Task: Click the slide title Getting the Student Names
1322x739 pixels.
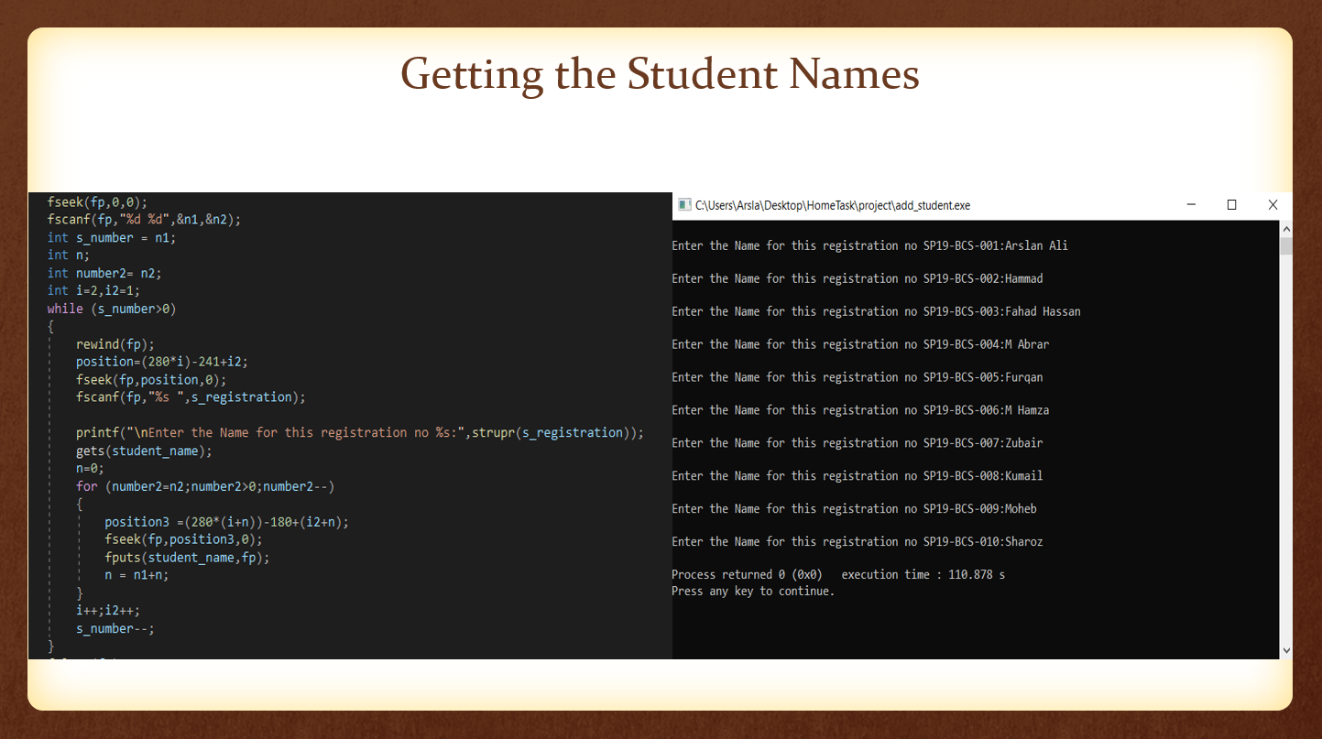Action: coord(659,74)
